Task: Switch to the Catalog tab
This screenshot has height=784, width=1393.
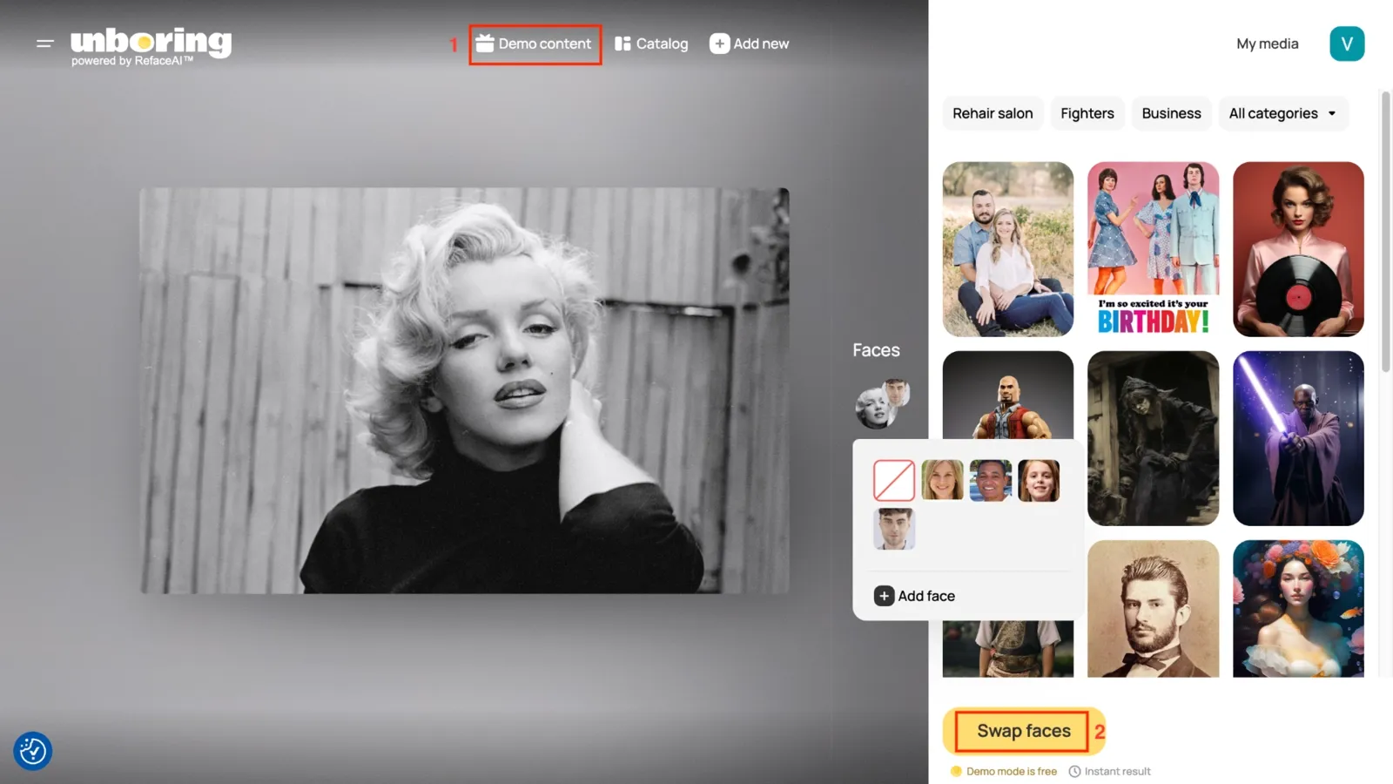Action: point(651,44)
